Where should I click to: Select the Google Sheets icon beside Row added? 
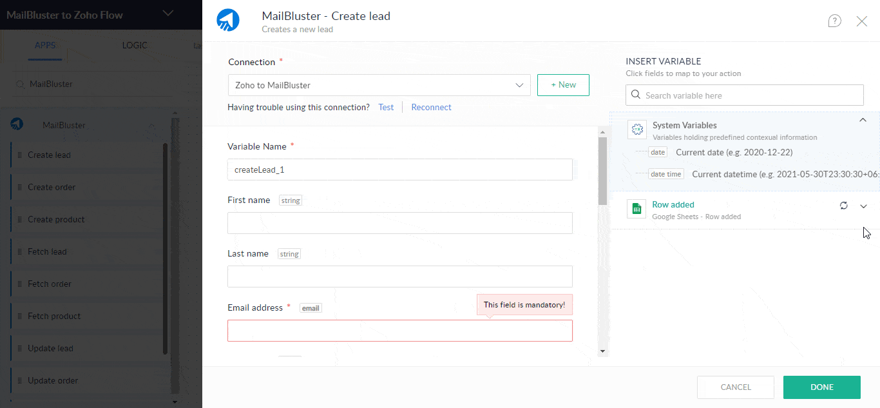pyautogui.click(x=636, y=208)
